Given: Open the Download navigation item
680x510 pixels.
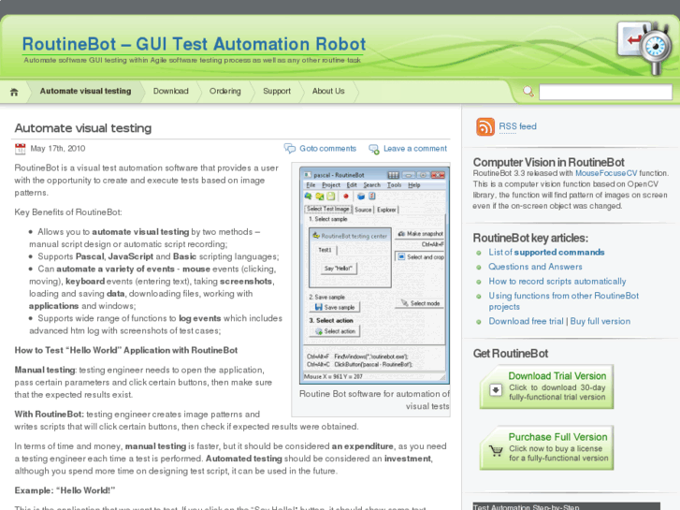Looking at the screenshot, I should [170, 91].
